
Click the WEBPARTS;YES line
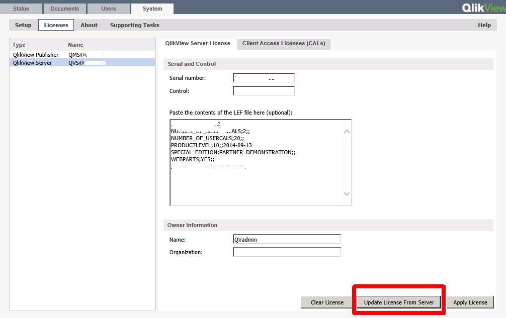[x=193, y=159]
